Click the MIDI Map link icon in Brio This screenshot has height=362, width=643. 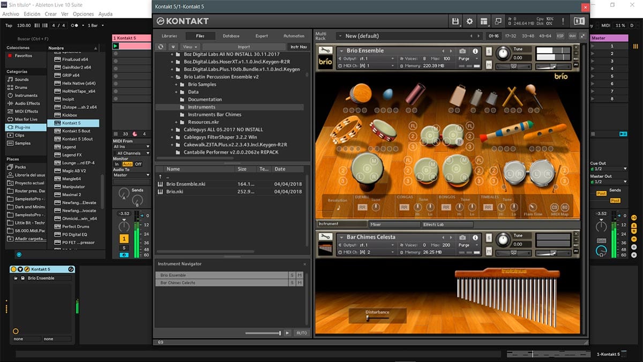tap(554, 207)
